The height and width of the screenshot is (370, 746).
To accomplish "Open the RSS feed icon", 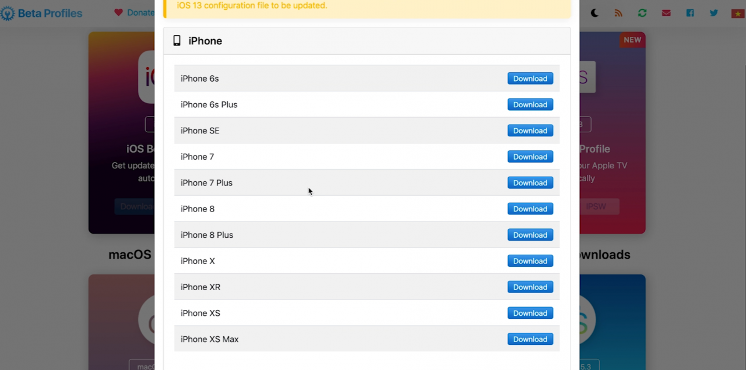I will (x=618, y=13).
